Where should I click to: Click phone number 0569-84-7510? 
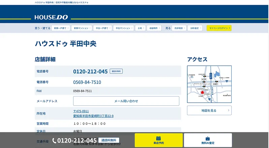(87, 82)
